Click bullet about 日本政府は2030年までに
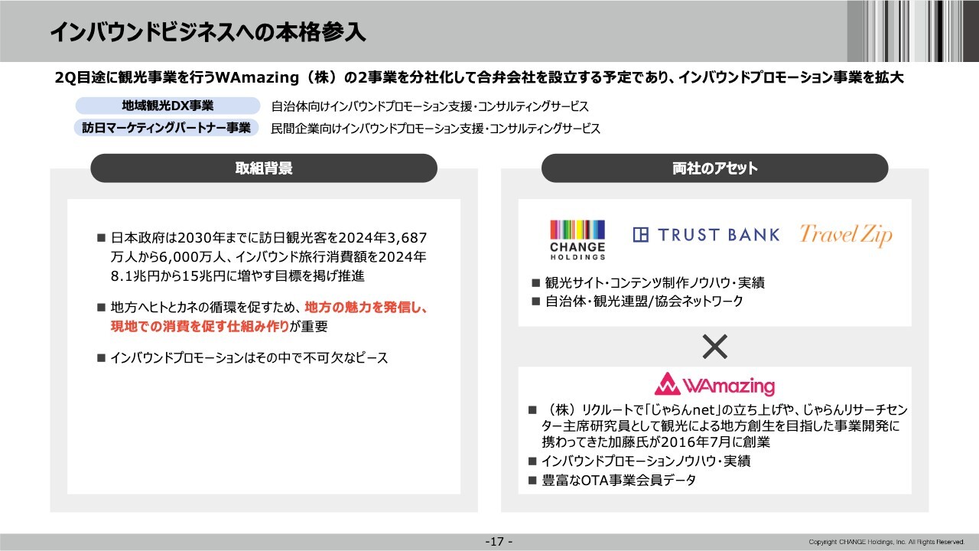The width and height of the screenshot is (979, 551). click(262, 256)
